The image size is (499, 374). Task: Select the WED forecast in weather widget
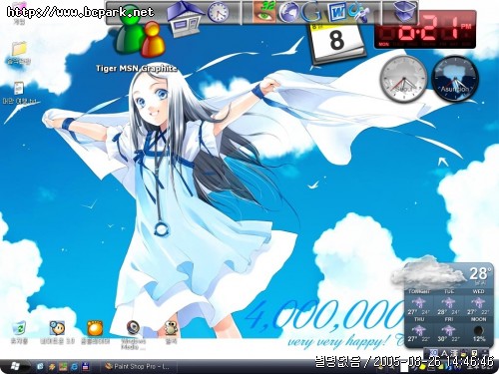tap(478, 302)
